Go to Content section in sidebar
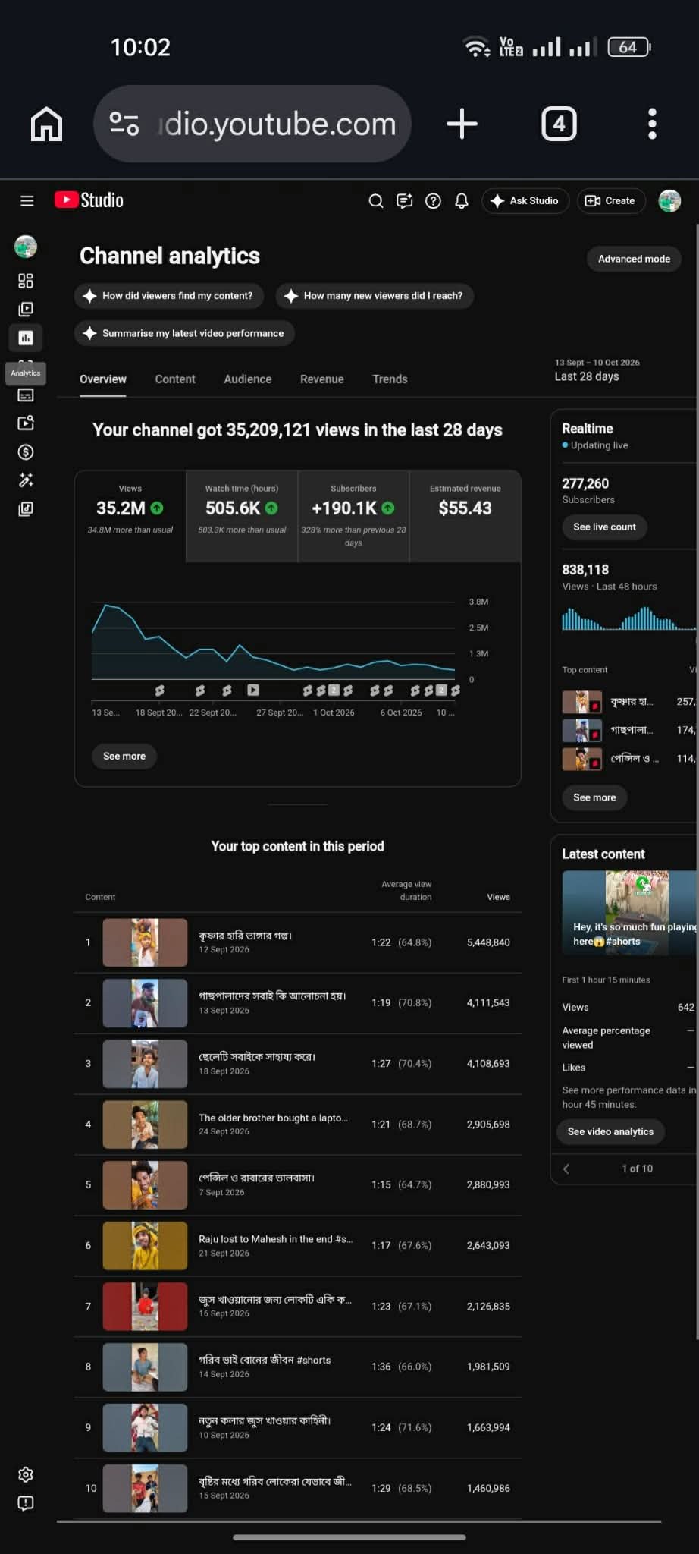 tap(26, 309)
